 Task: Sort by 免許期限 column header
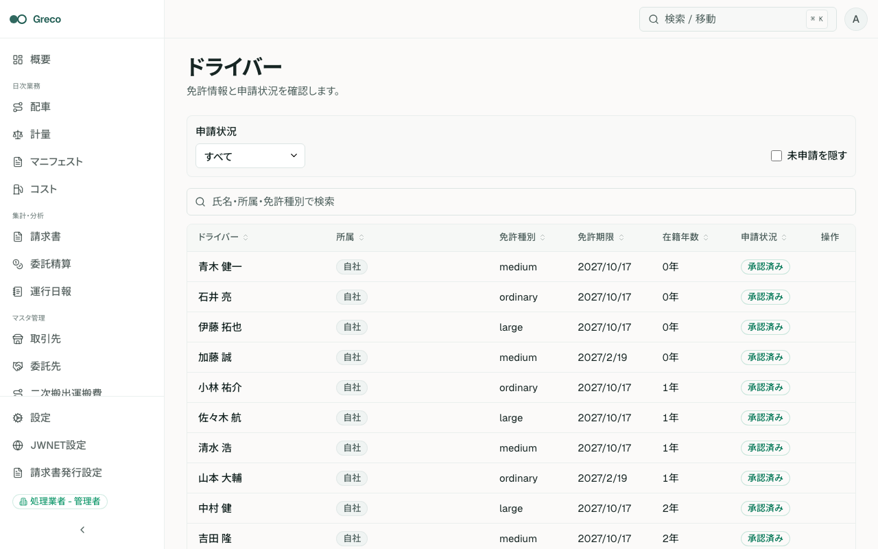click(601, 237)
